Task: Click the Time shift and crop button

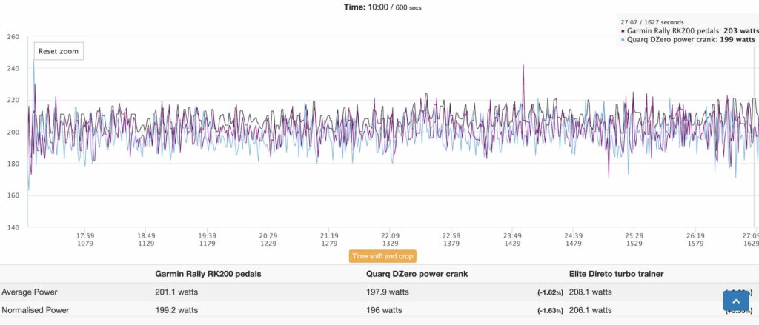Action: (382, 256)
